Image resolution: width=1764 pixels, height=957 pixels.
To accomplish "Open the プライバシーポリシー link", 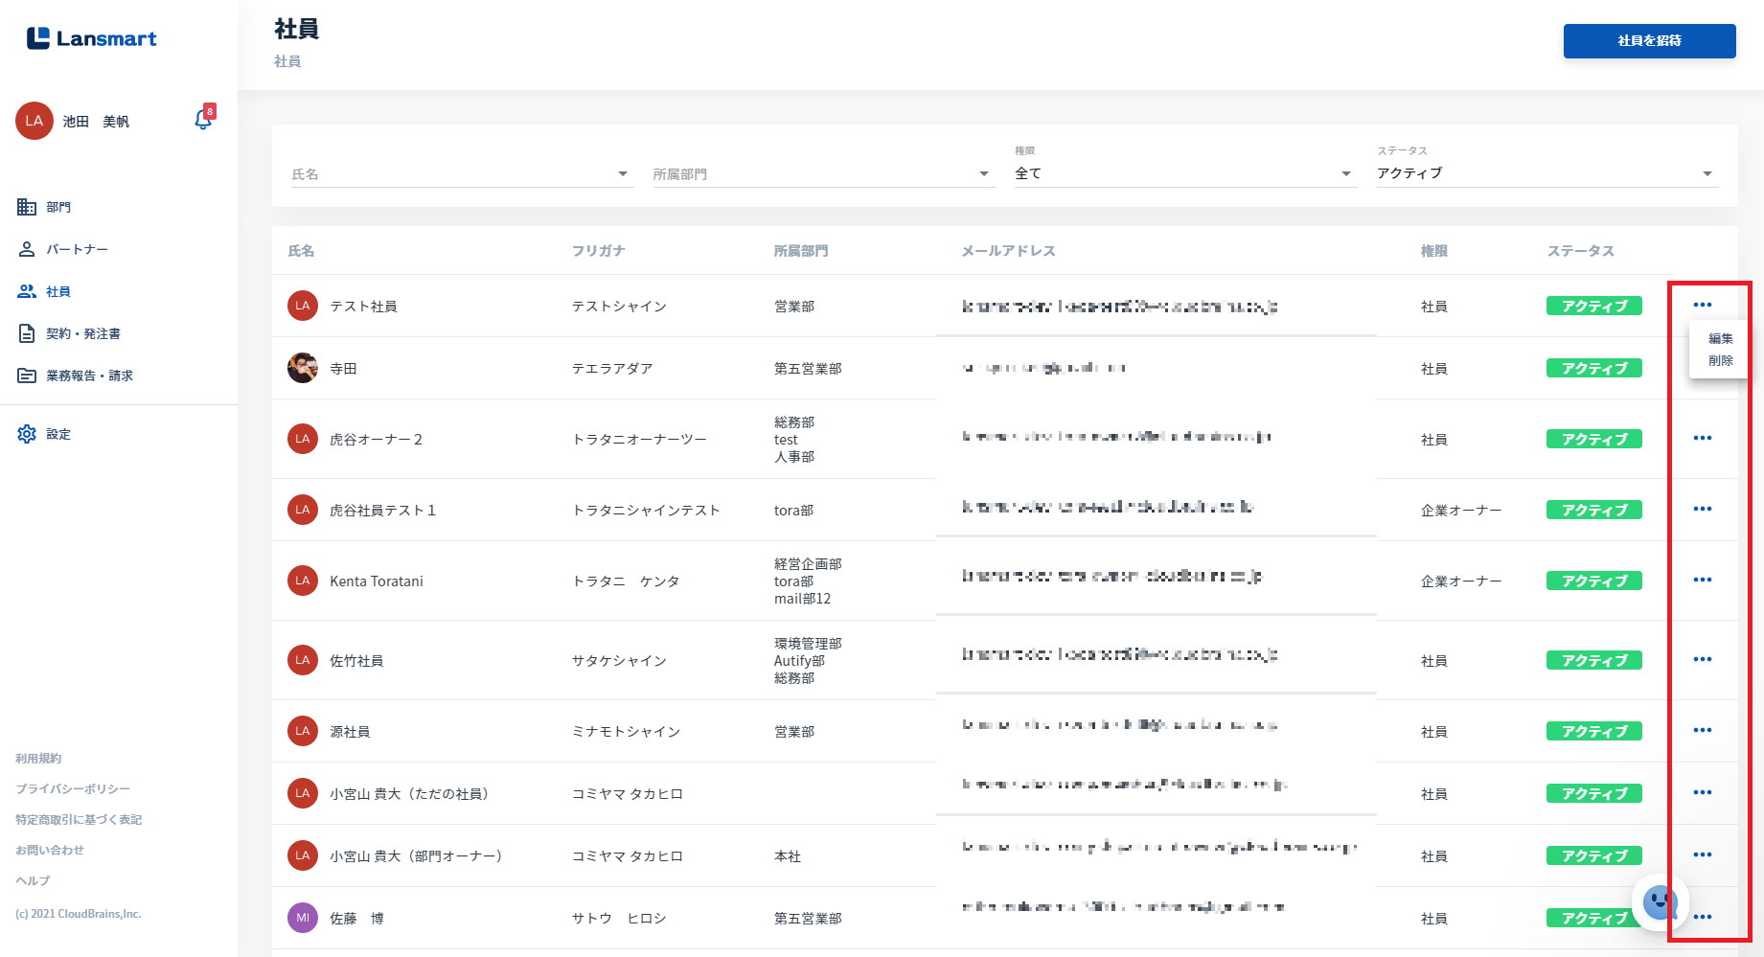I will (x=73, y=789).
